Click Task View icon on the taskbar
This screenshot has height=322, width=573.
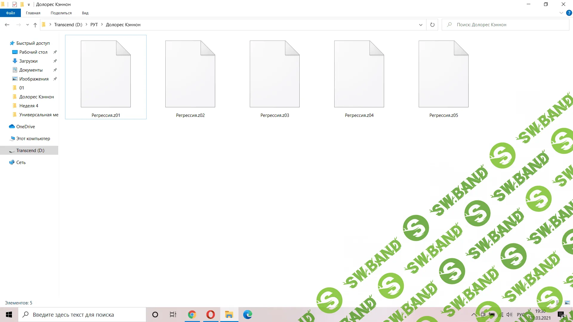click(173, 315)
